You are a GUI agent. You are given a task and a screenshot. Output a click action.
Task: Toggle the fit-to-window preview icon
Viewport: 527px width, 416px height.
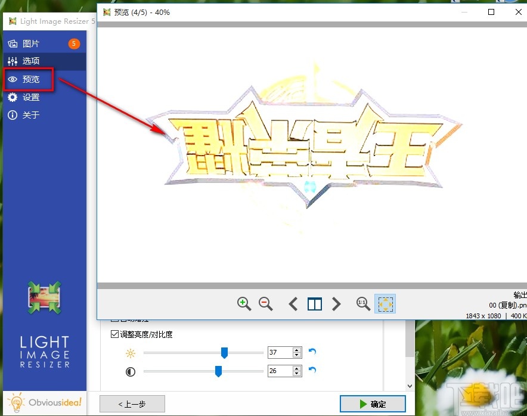pyautogui.click(x=385, y=304)
